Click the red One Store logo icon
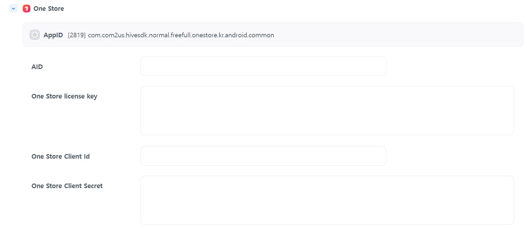 27,9
